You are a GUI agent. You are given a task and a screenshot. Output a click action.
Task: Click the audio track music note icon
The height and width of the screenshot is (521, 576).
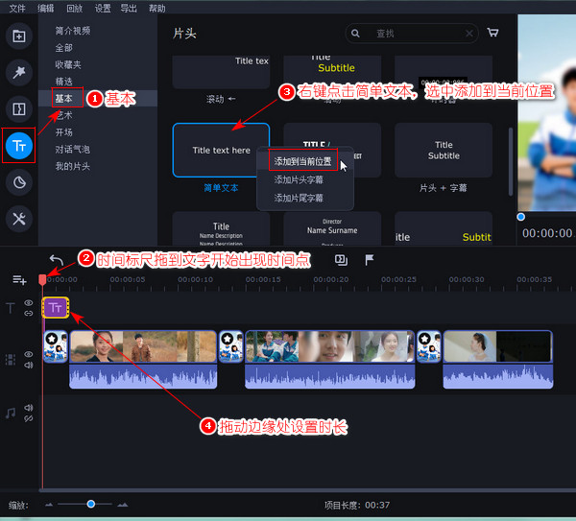(11, 413)
